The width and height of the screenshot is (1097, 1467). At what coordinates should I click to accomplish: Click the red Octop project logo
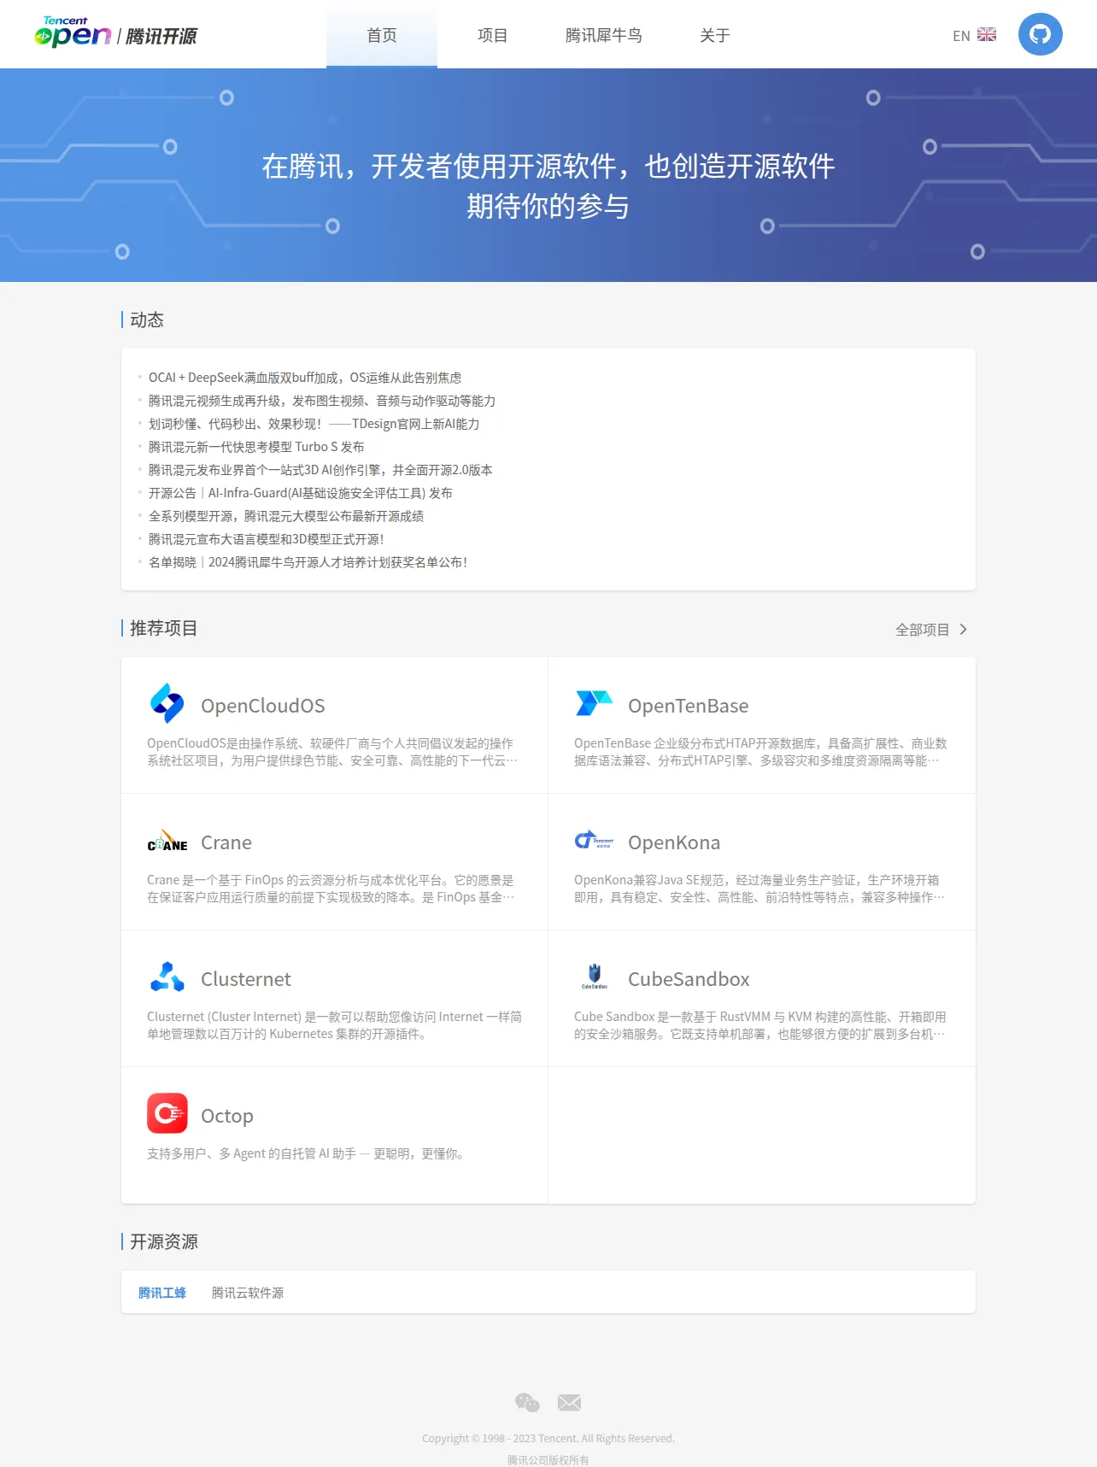pyautogui.click(x=167, y=1113)
